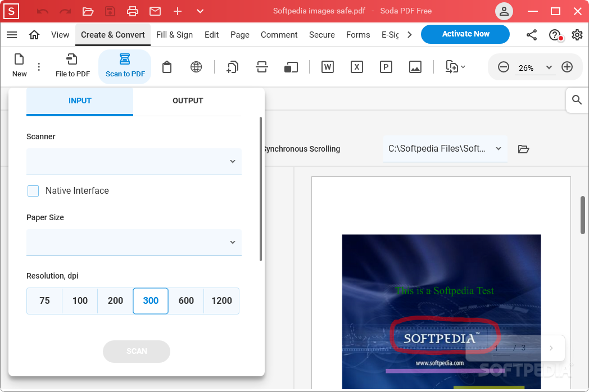The height and width of the screenshot is (392, 589).
Task: Print the document via the printer icon
Action: pyautogui.click(x=133, y=11)
